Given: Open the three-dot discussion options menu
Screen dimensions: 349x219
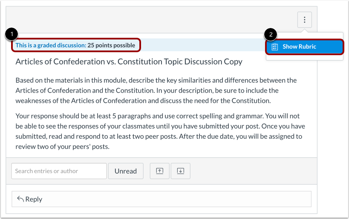Looking at the screenshot, I should 305,20.
